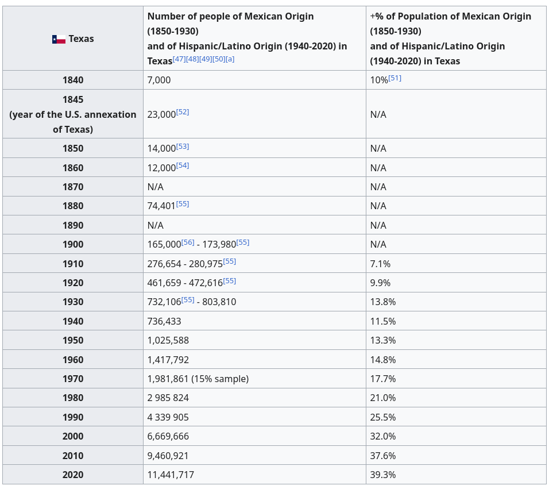This screenshot has width=553, height=493.
Task: Select the 1900 row header
Action: [x=73, y=244]
